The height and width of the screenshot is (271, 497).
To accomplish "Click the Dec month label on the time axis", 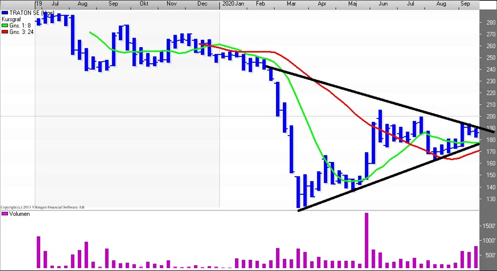I will tap(202, 4).
